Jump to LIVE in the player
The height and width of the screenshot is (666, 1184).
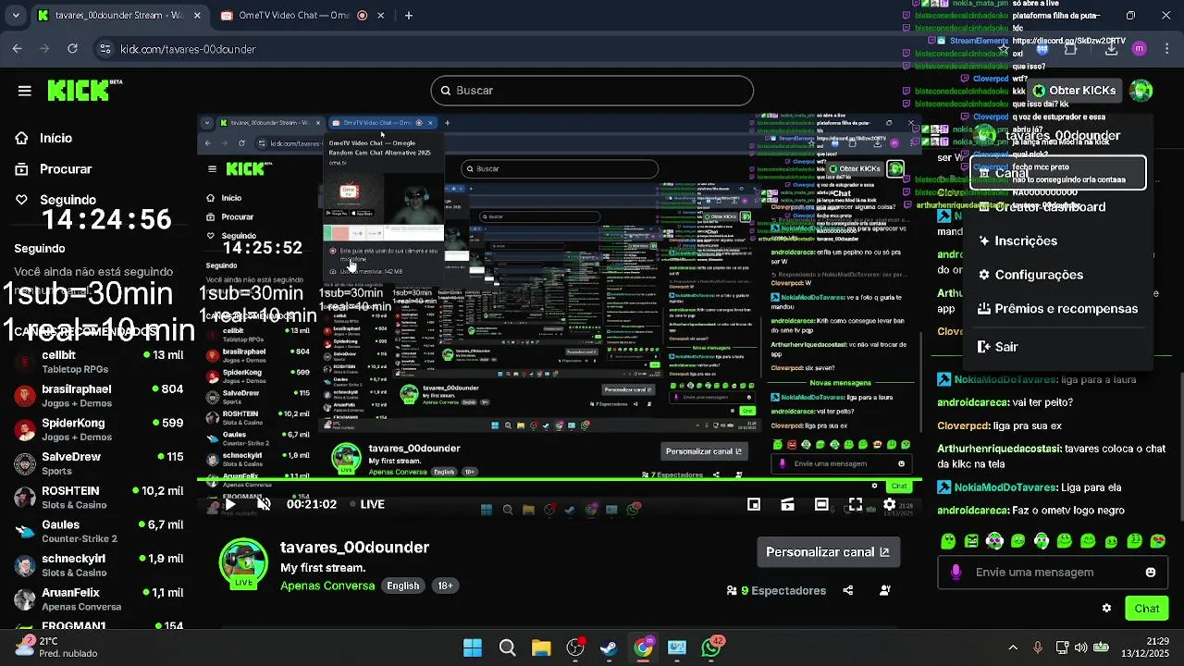(367, 504)
